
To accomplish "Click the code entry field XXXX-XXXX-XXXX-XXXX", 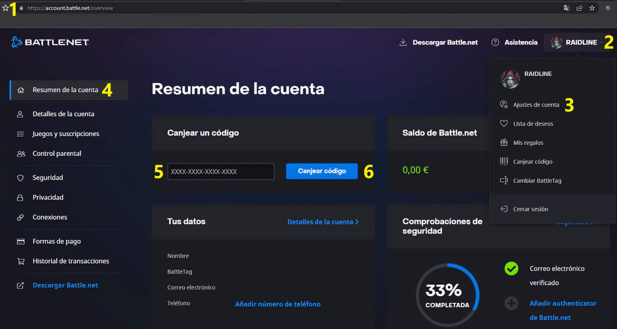I will 221,172.
